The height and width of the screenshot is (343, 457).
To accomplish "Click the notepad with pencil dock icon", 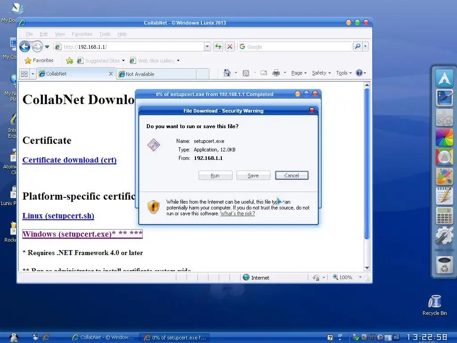I will pos(444,196).
